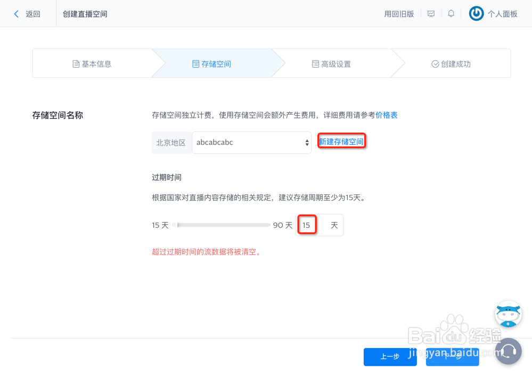Open the 价格表 pricing link

(386, 115)
